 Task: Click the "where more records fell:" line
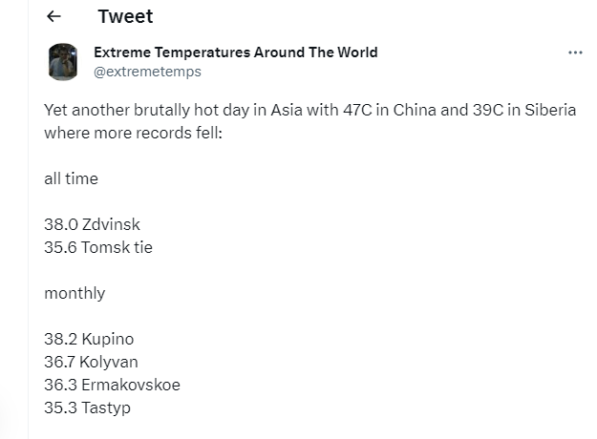pyautogui.click(x=132, y=133)
